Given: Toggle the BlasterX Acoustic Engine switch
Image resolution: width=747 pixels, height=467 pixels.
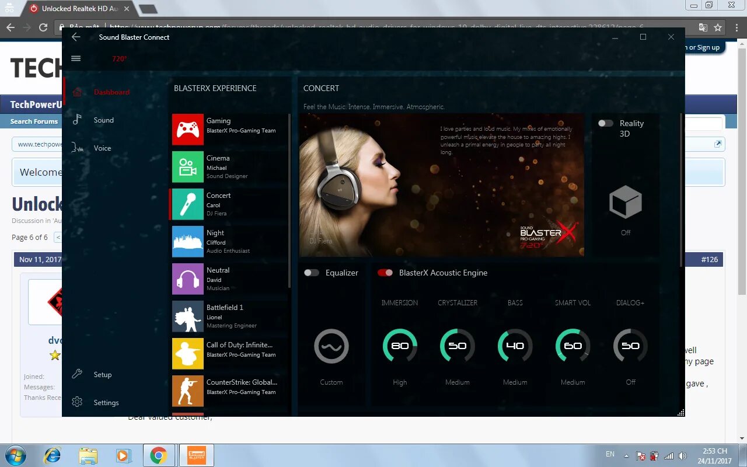Looking at the screenshot, I should tap(385, 273).
